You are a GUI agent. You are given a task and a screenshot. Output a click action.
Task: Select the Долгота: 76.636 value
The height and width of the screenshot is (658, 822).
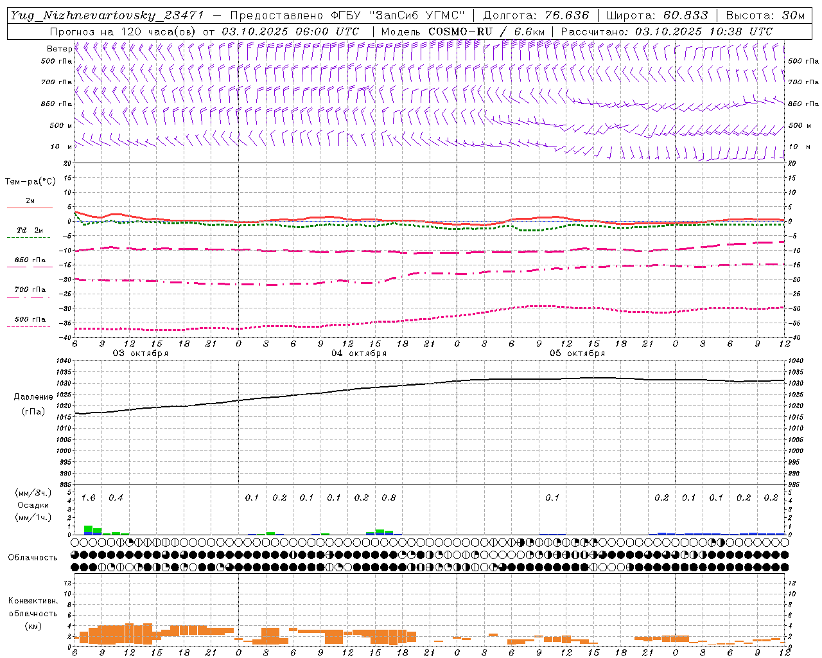[x=536, y=15]
